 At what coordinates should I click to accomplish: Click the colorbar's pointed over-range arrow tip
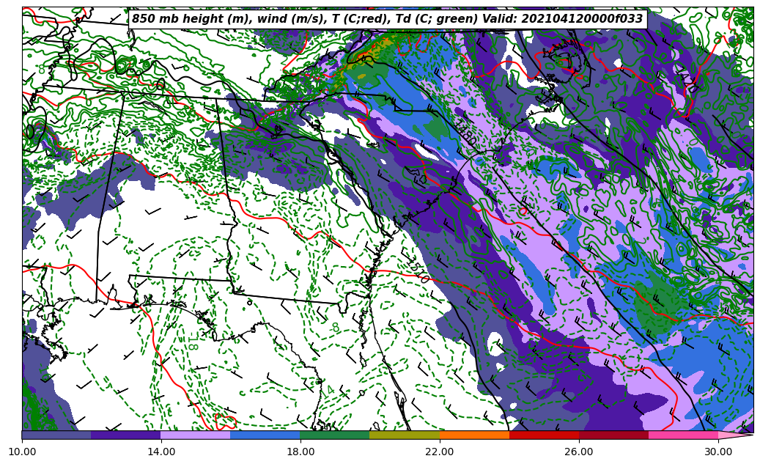tap(736, 435)
